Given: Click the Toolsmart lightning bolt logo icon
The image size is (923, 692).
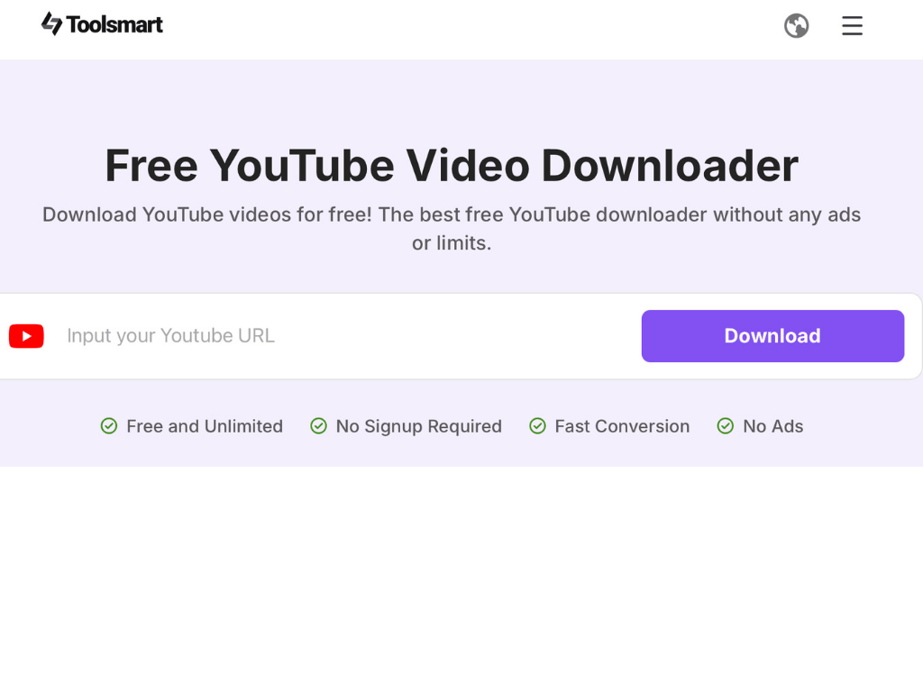Looking at the screenshot, I should 51,24.
